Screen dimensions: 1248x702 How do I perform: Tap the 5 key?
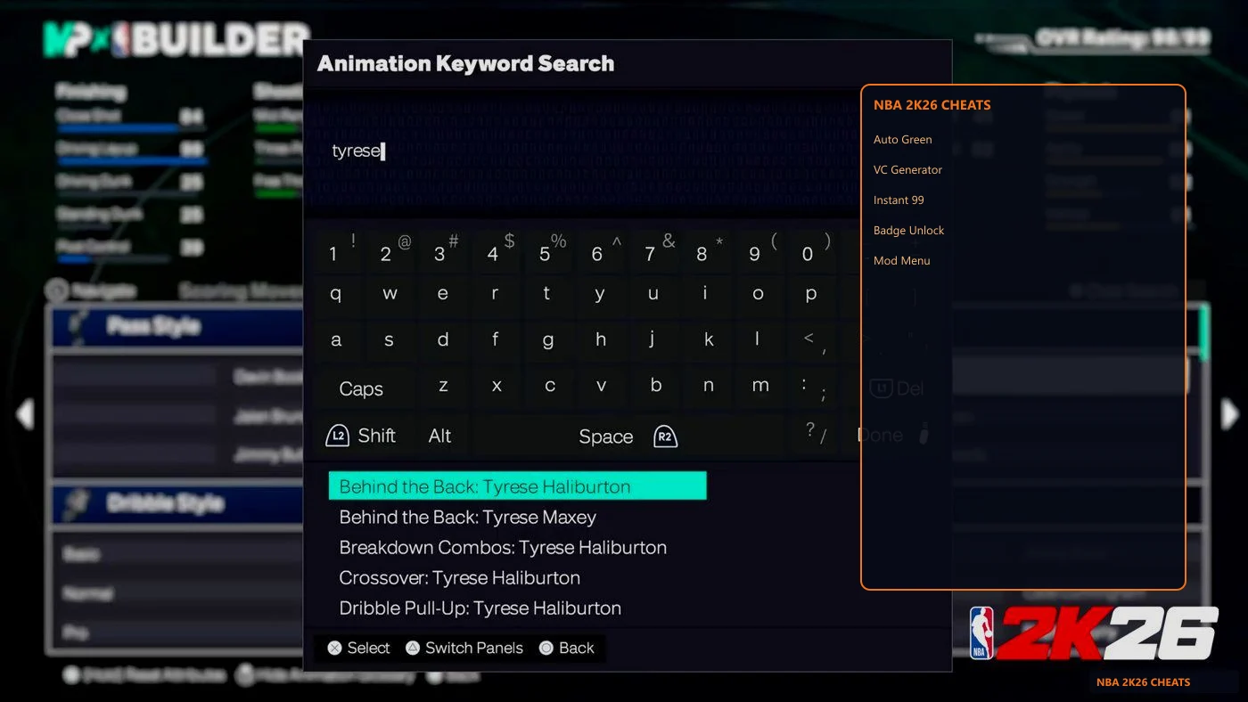(x=547, y=252)
